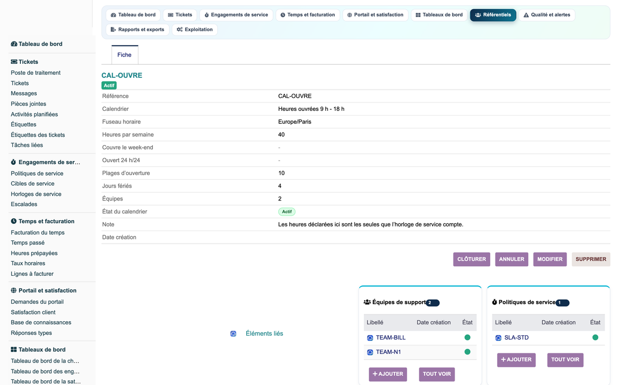Click the icon beside SLA-STD
This screenshot has width=622, height=385.
pos(499,338)
